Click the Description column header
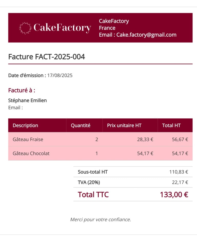 [25, 125]
